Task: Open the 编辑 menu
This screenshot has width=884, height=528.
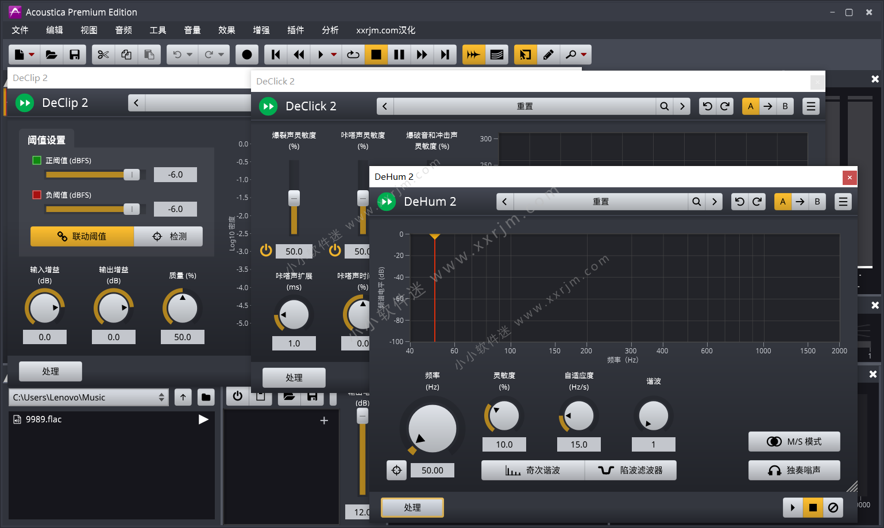Action: pos(55,30)
